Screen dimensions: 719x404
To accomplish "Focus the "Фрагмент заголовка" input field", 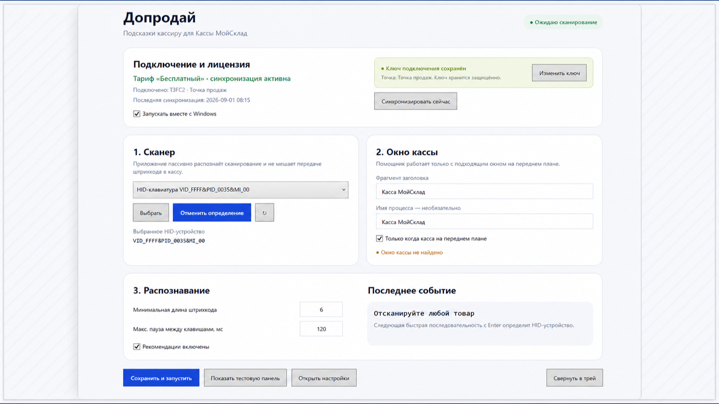I will 484,192.
